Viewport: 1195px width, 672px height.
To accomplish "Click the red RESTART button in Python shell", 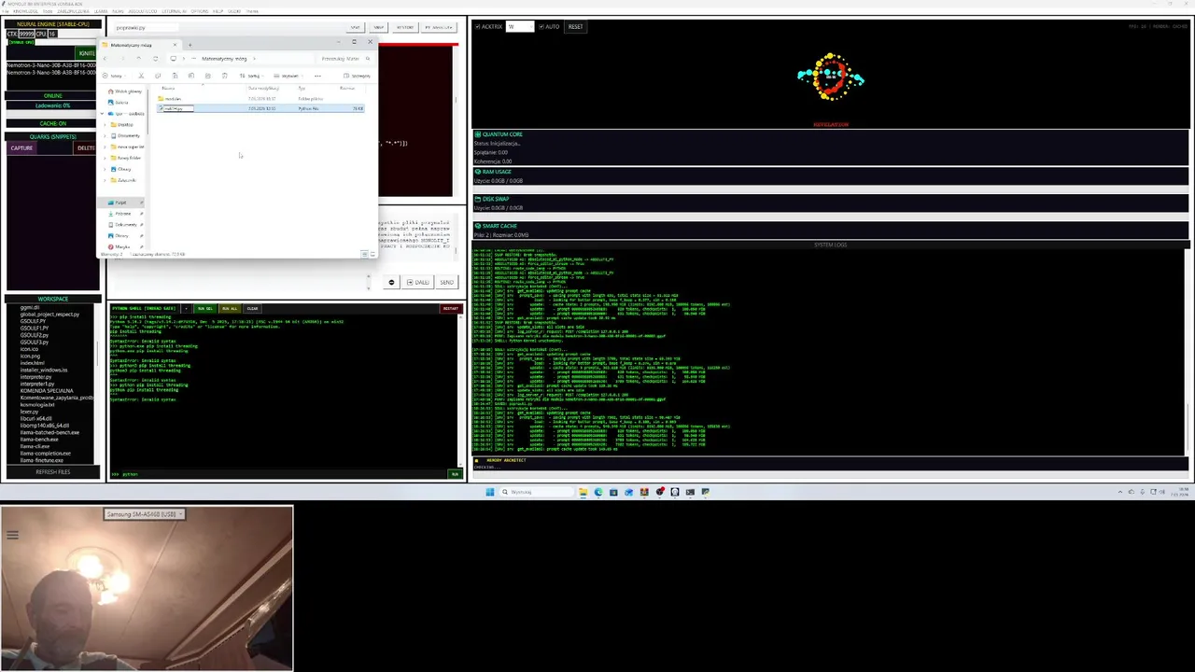I will pos(451,308).
